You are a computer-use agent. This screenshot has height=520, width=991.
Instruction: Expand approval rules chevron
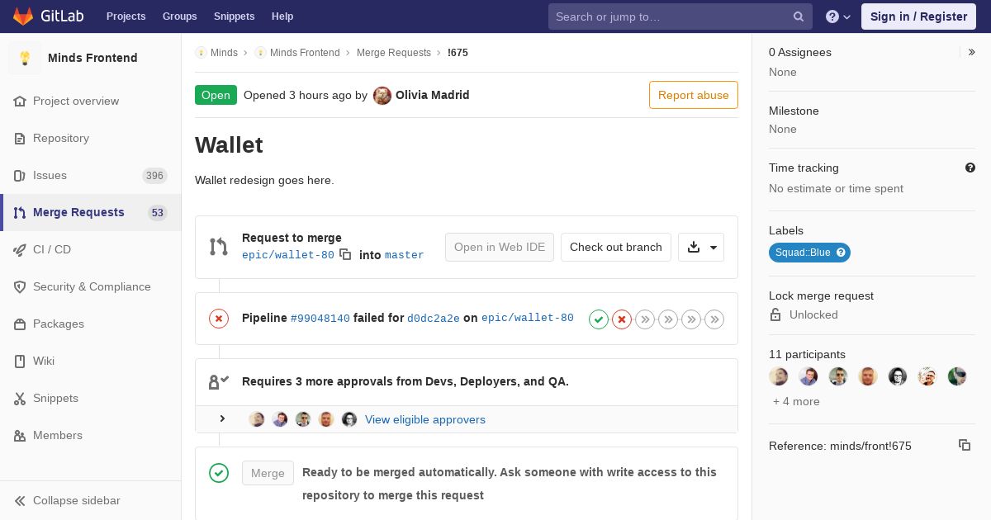tap(222, 418)
